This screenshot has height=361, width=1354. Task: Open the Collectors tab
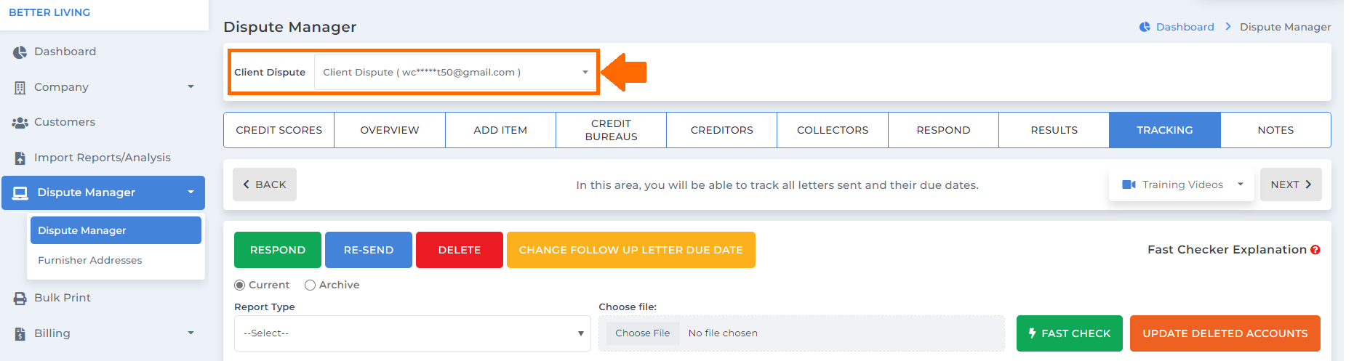[833, 130]
